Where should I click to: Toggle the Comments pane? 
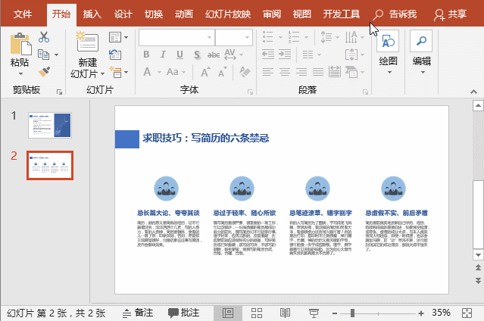[183, 313]
